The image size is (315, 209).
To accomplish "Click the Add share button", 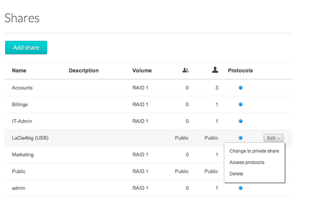I will coord(26,48).
